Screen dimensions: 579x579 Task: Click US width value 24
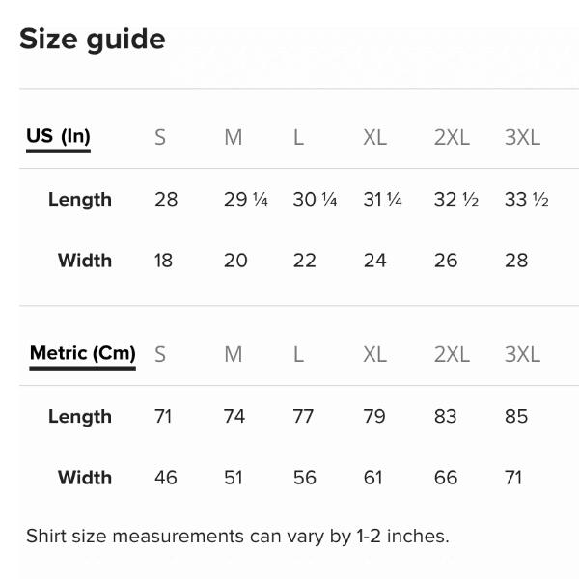pos(374,261)
